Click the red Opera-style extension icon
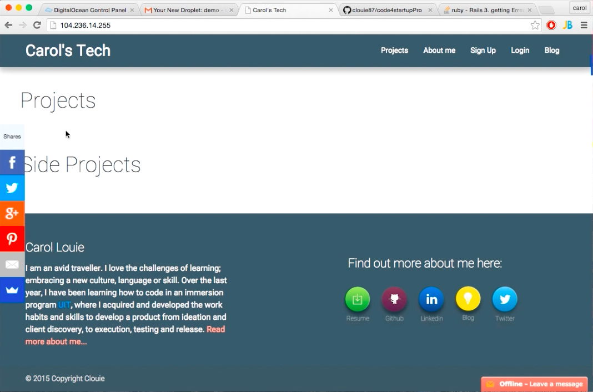This screenshot has width=593, height=392. 551,26
